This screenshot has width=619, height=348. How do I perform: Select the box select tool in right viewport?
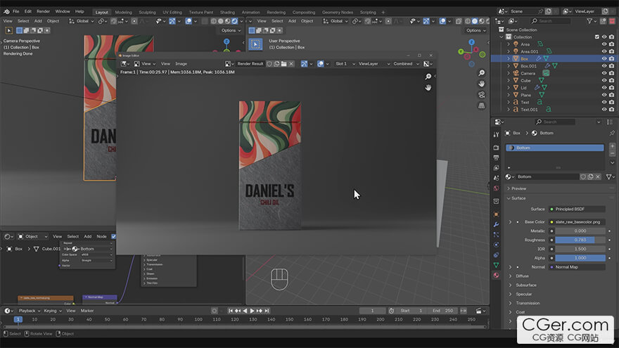[x=255, y=44]
